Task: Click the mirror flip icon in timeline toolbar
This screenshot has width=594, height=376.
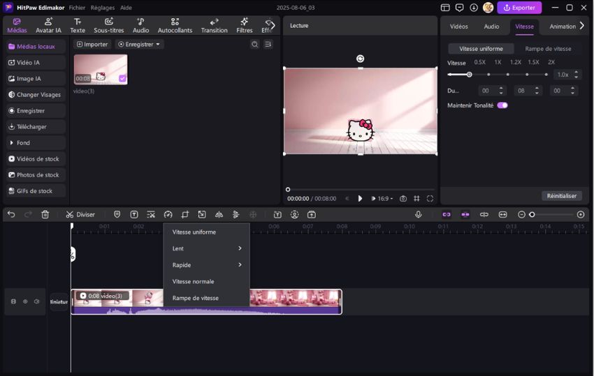Action: pos(219,214)
